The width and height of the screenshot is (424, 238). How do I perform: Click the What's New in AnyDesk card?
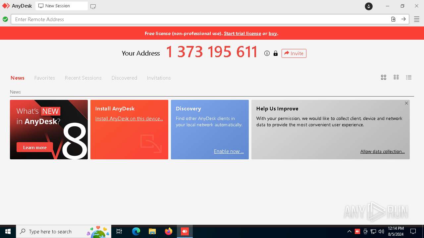[x=49, y=130]
